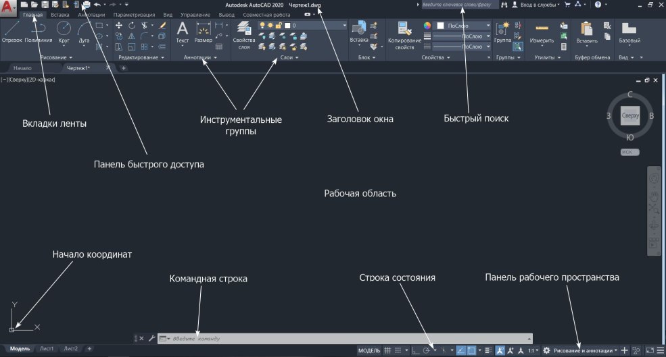
Task: Click the Группа group tool
Action: (x=502, y=32)
